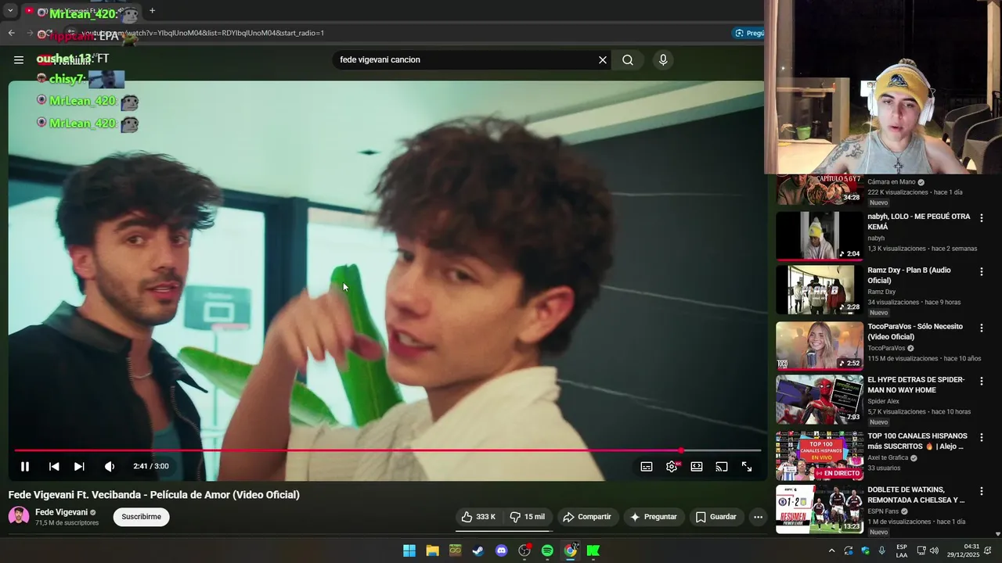Go to the previous video
The height and width of the screenshot is (563, 1002).
[x=54, y=467]
